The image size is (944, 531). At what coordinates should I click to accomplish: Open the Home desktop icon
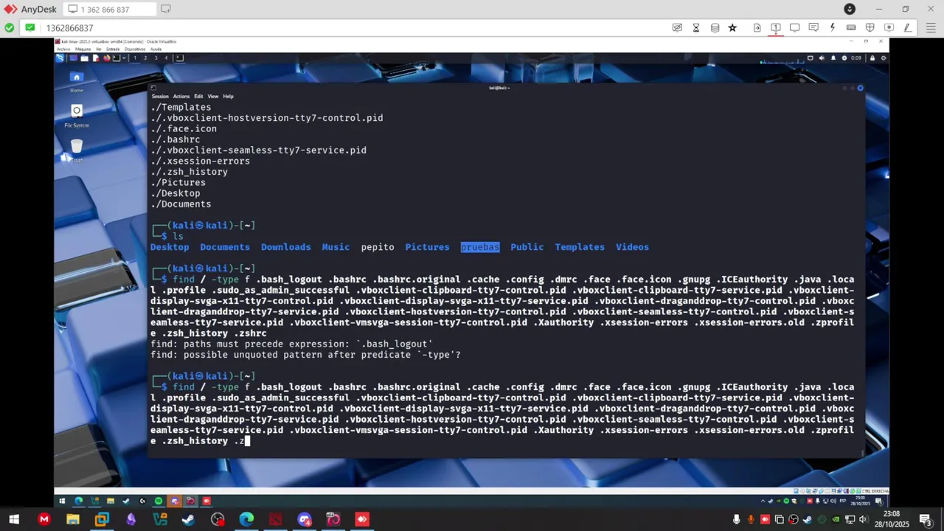[76, 81]
